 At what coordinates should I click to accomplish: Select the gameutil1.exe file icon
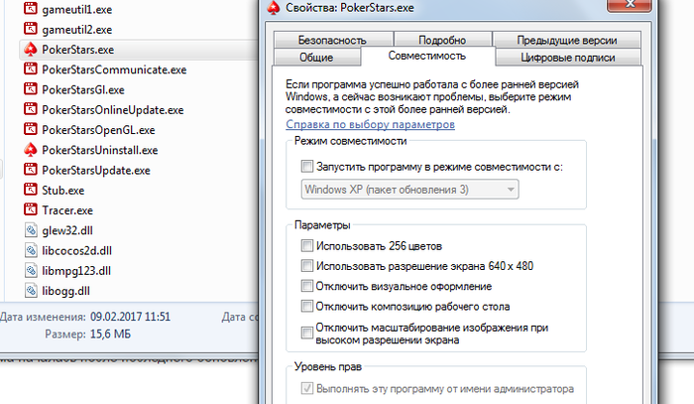tap(30, 9)
